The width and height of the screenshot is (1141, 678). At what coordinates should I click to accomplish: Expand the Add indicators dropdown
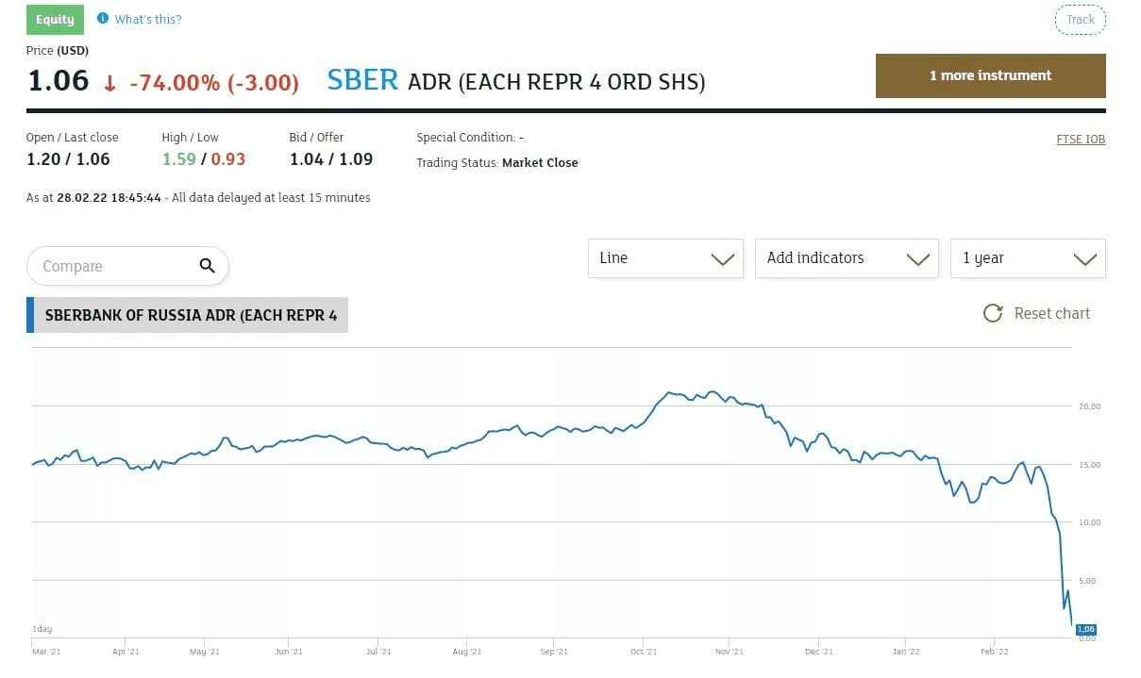[847, 258]
